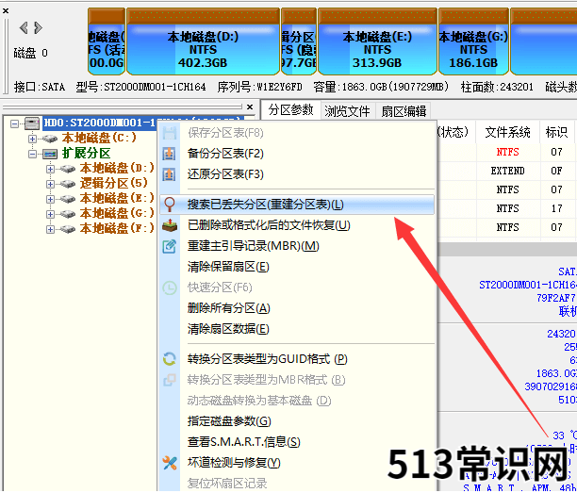This screenshot has height=493, width=577.
Task: Click the red NTFS file system cell
Action: 507,152
